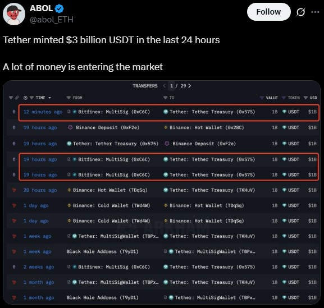Open the Grok action icon beside Follow
This screenshot has width=324, height=308.
pyautogui.click(x=300, y=12)
